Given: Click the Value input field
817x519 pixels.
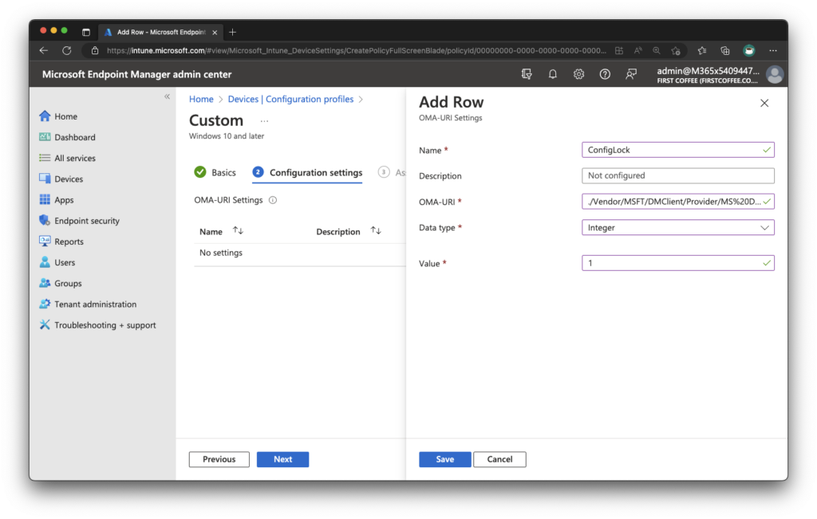Looking at the screenshot, I should click(677, 263).
